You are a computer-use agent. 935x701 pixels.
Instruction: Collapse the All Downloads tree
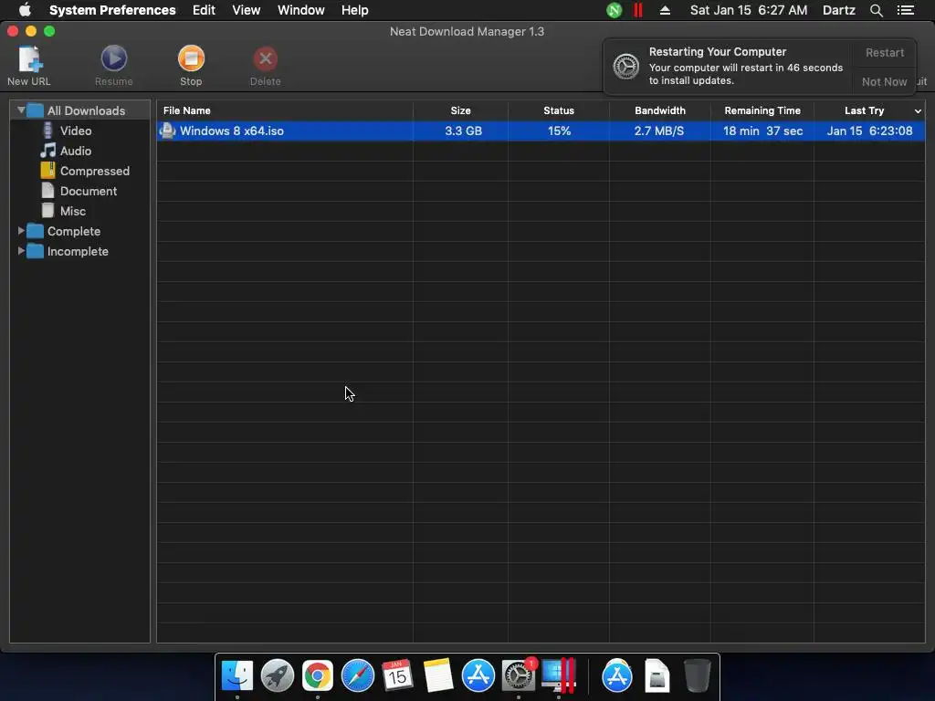(20, 110)
